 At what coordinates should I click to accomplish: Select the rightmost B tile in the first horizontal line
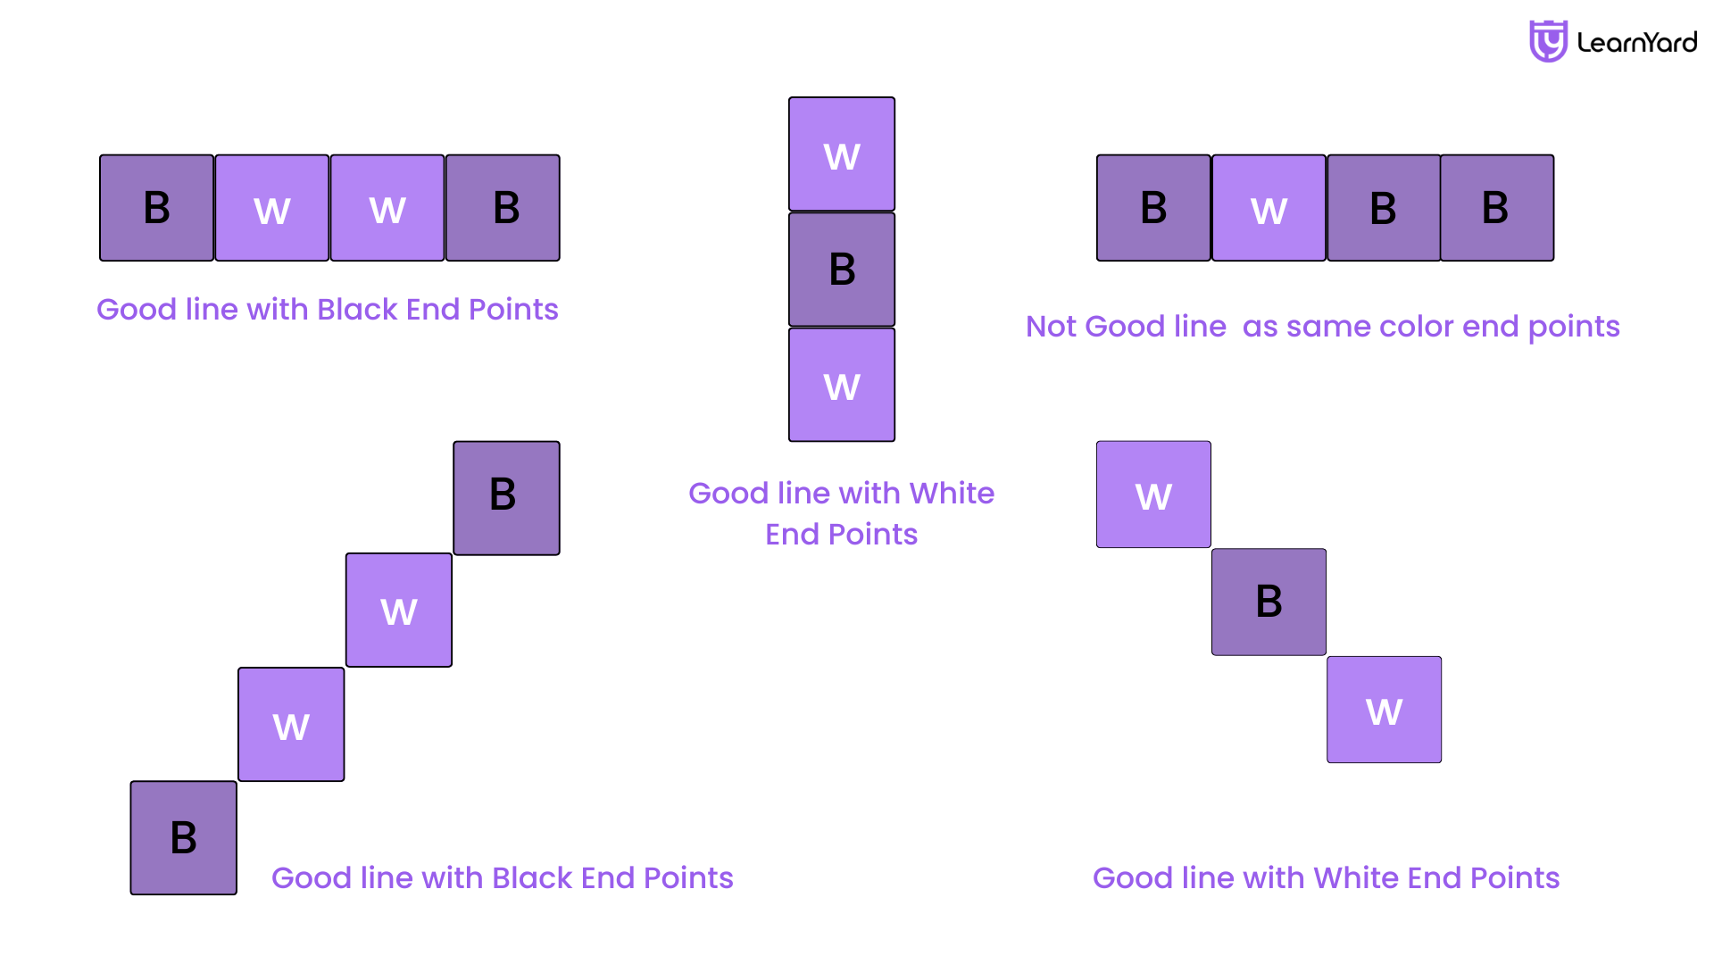(x=503, y=208)
